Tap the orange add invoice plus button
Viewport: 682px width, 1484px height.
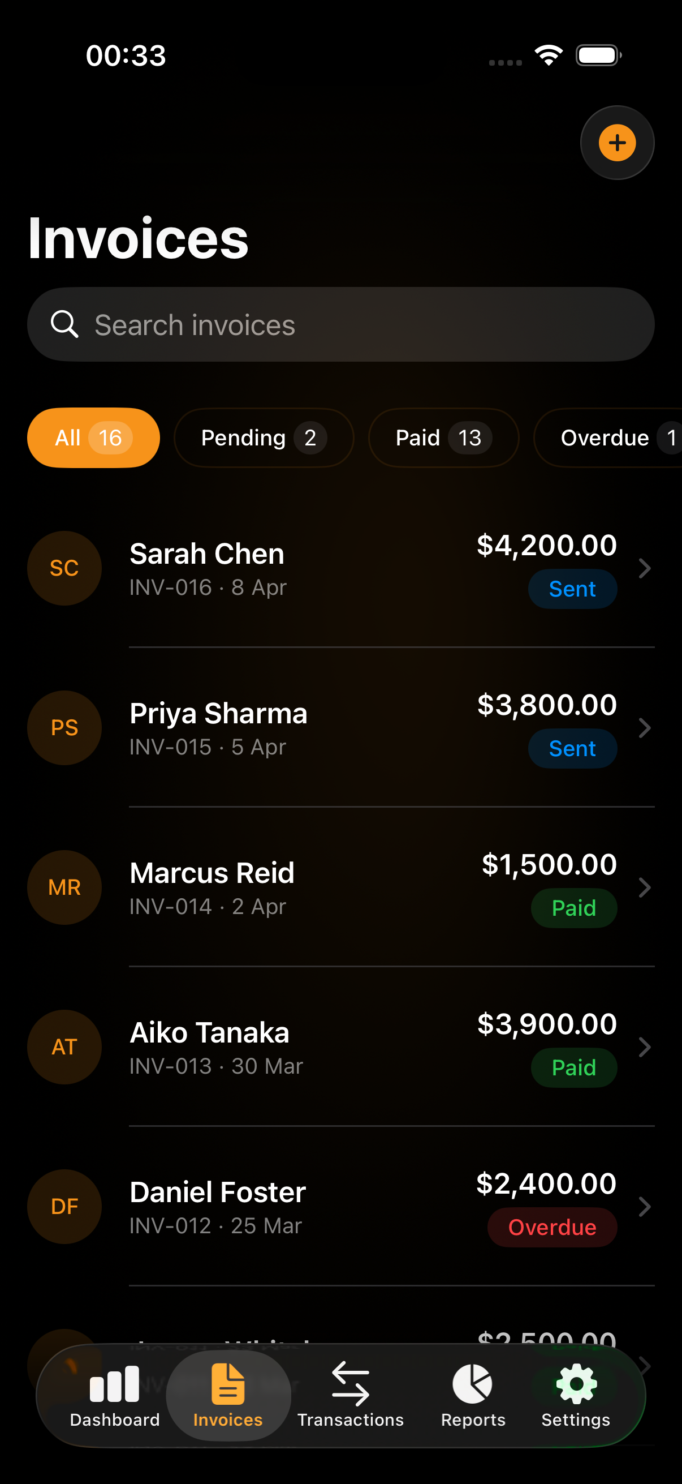point(616,143)
